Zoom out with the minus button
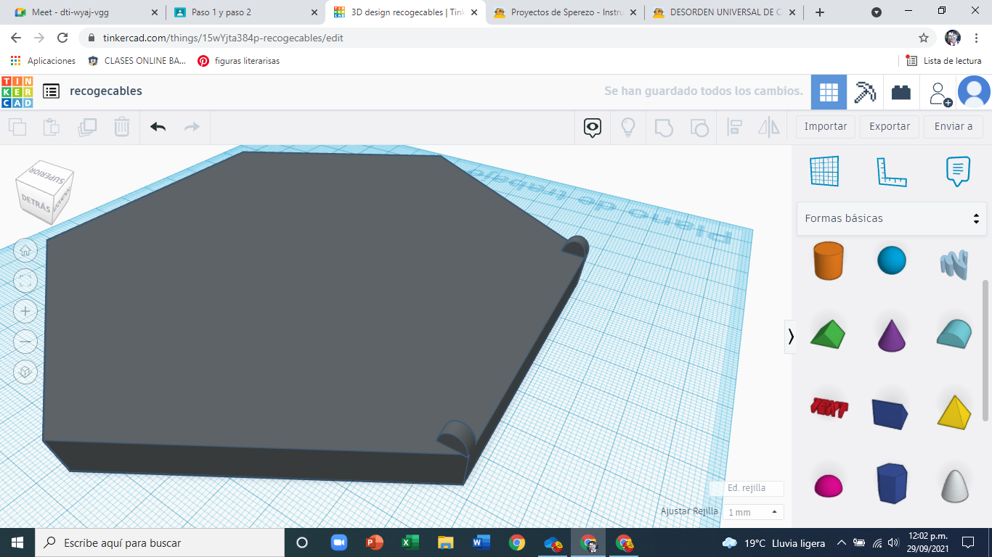This screenshot has height=557, width=992. 25,342
